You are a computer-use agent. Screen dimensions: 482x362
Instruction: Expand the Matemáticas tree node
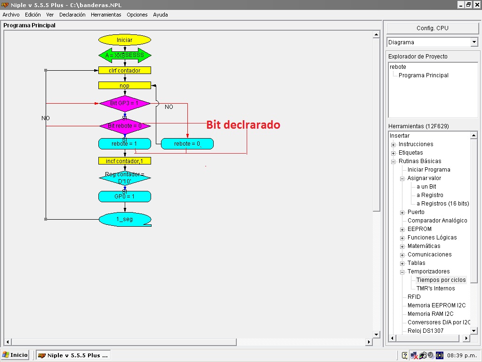[402, 247]
